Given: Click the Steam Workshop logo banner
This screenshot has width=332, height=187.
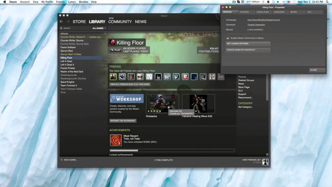Looking at the screenshot, I should click(127, 99).
